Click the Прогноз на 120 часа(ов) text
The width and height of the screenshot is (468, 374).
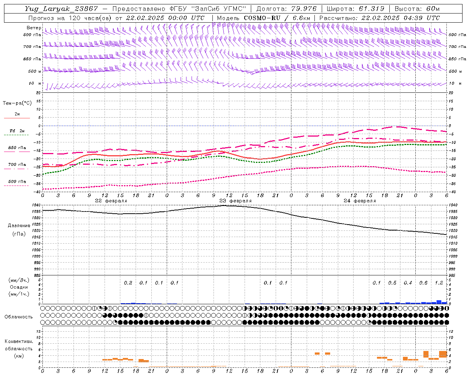(70, 18)
